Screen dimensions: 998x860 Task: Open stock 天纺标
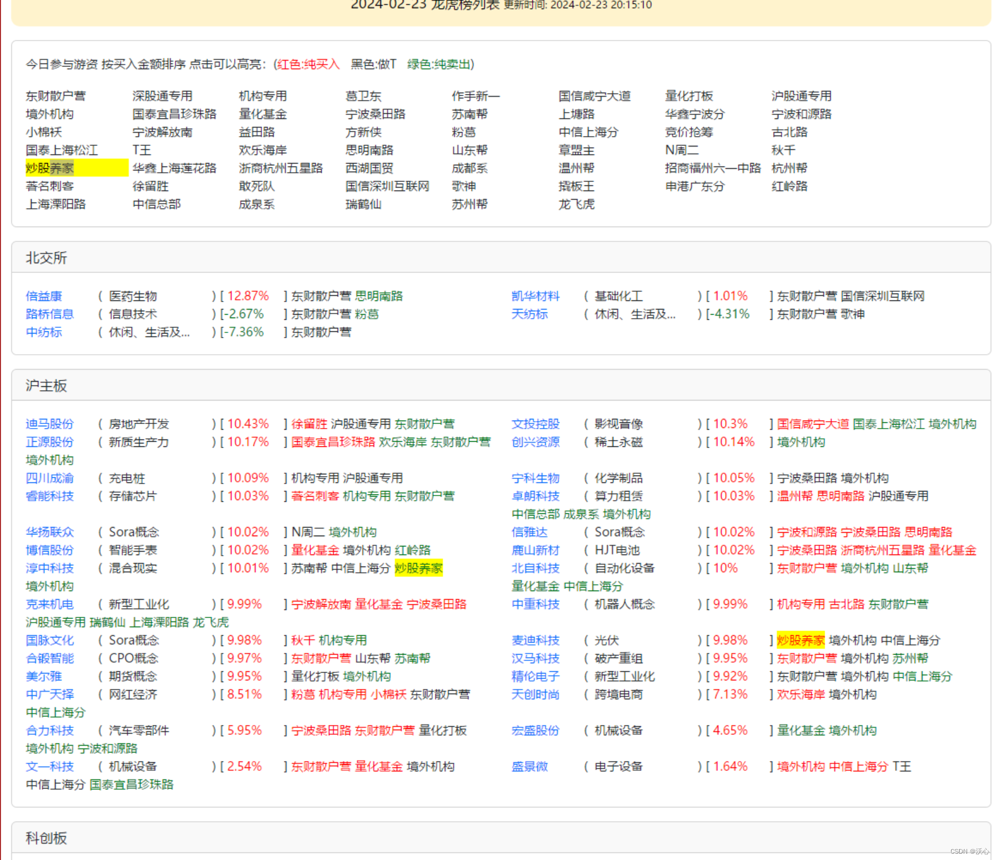(530, 314)
